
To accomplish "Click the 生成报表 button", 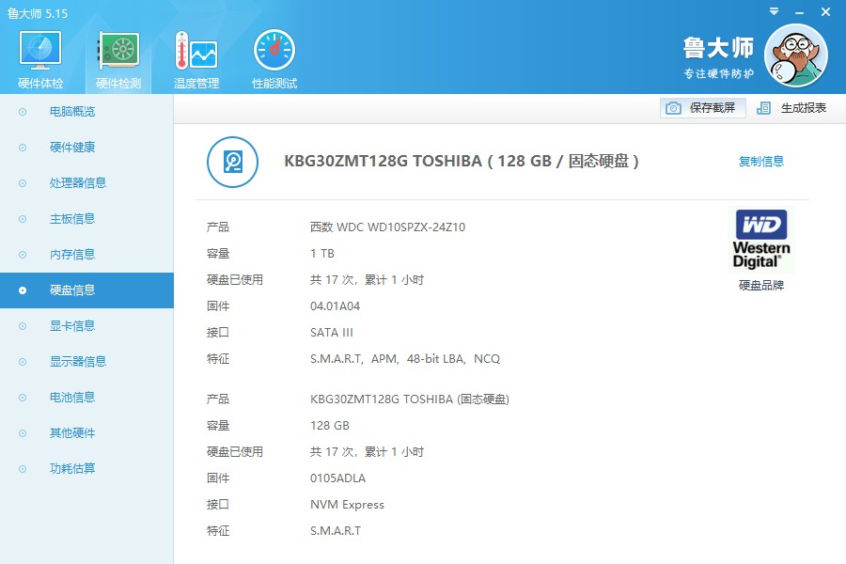I will 791,108.
